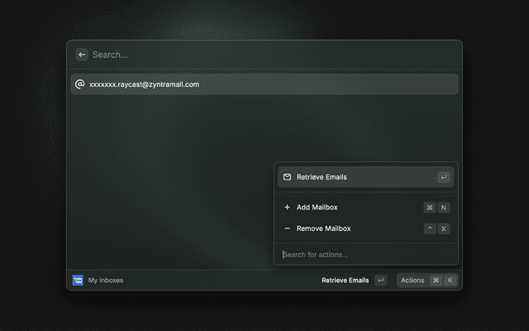The width and height of the screenshot is (529, 331).
Task: Click the envelope icon for Retrieve Emails
Action: pos(287,177)
